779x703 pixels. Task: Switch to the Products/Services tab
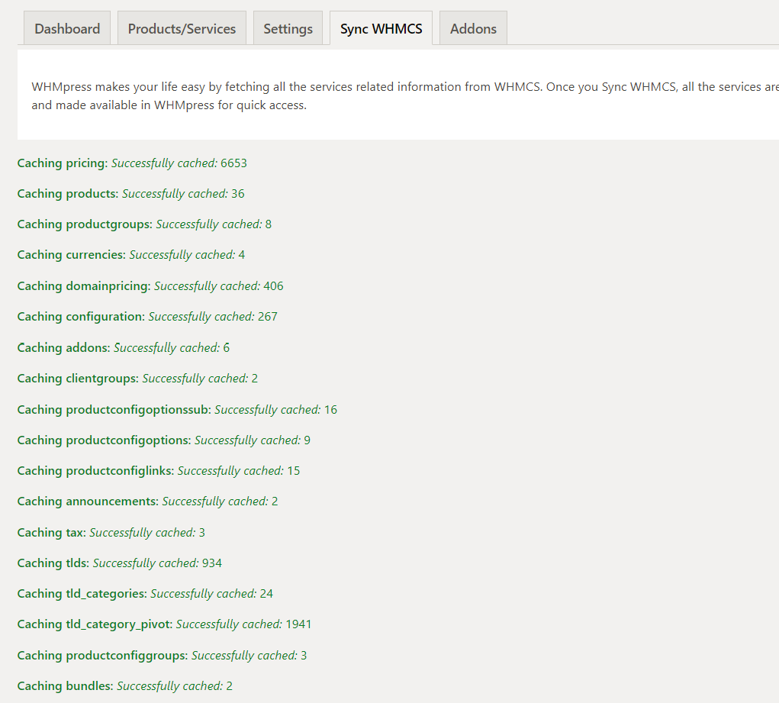182,28
